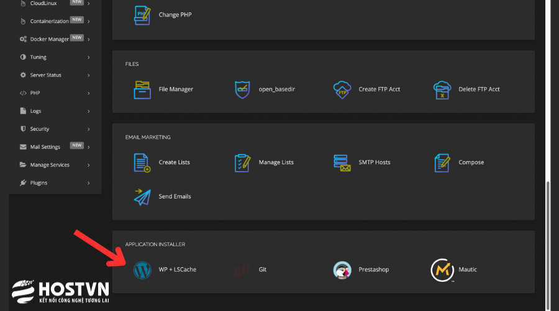The height and width of the screenshot is (311, 559).
Task: Expand the Tuning chevron
Action: click(88, 57)
